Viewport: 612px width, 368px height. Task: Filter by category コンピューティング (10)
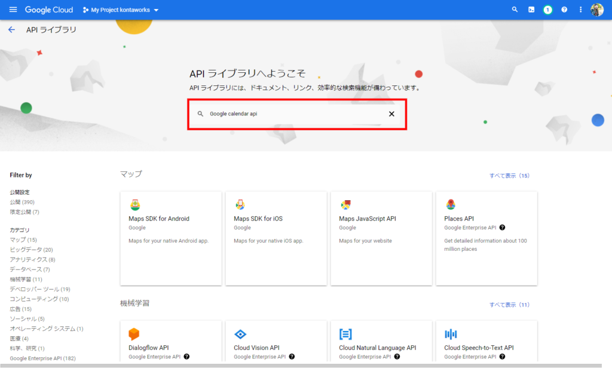39,299
